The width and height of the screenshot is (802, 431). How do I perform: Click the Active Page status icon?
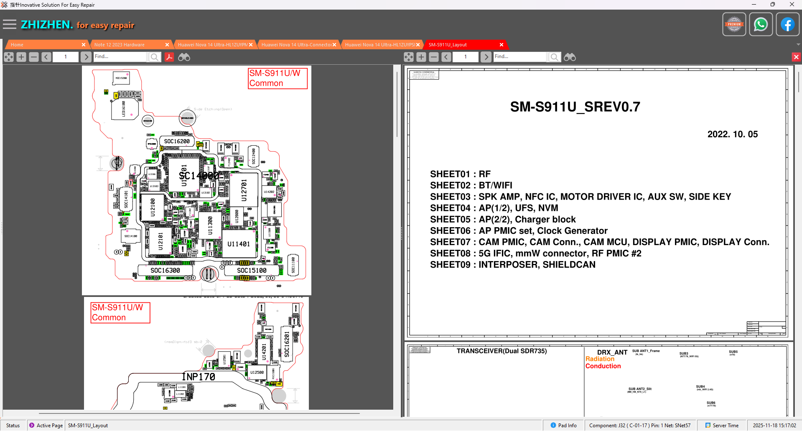point(32,425)
